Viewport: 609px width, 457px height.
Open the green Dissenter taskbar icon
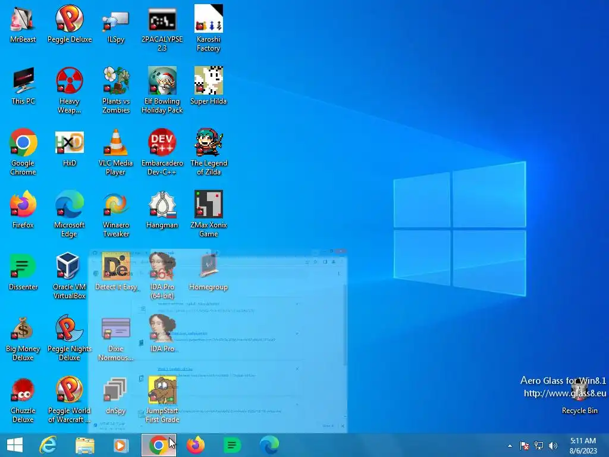point(232,445)
